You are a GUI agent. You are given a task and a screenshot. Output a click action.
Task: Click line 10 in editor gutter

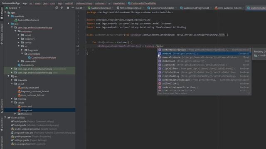[x=78, y=46]
